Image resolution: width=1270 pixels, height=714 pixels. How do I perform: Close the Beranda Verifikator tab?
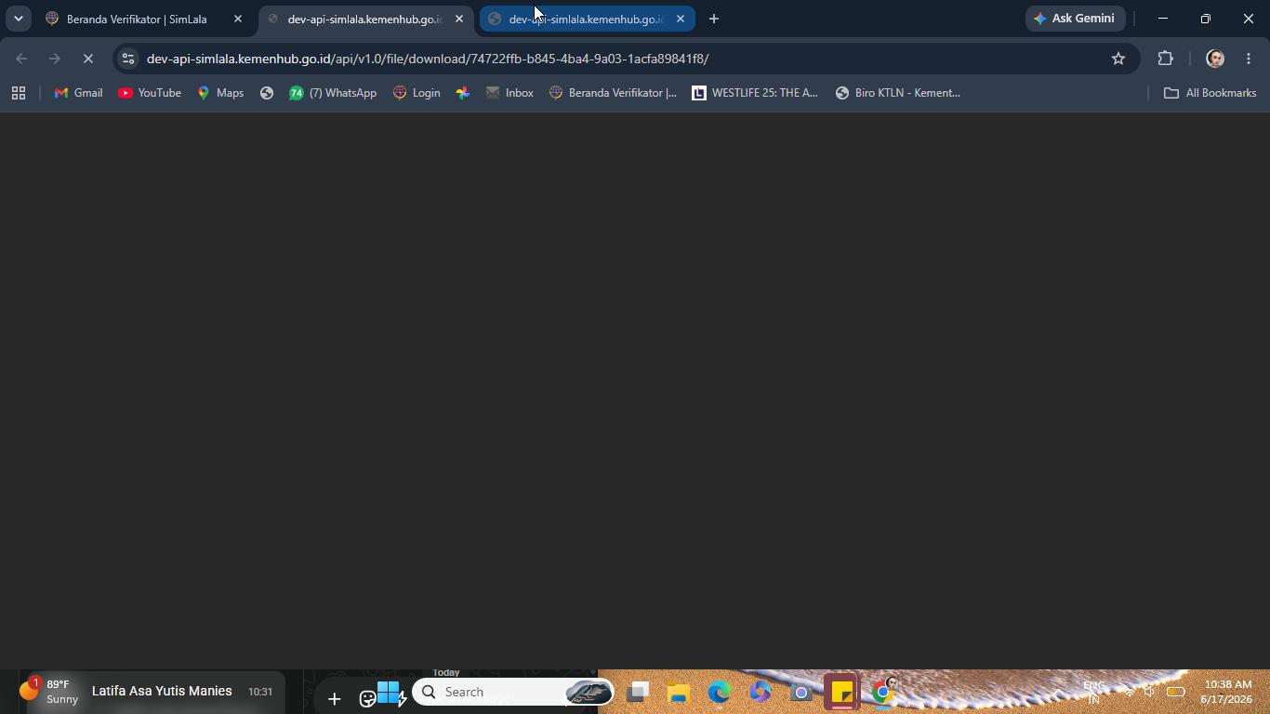click(237, 19)
